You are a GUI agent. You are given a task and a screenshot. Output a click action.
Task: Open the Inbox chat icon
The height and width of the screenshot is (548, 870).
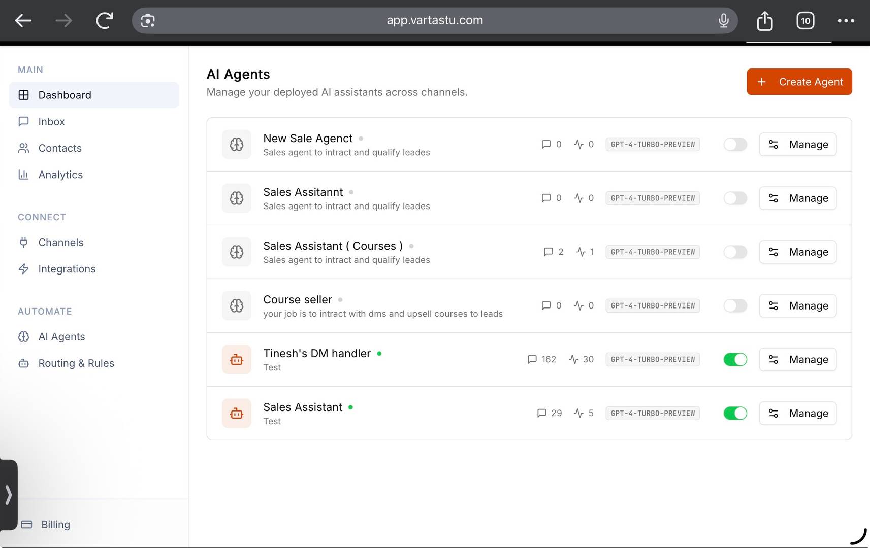pyautogui.click(x=24, y=121)
